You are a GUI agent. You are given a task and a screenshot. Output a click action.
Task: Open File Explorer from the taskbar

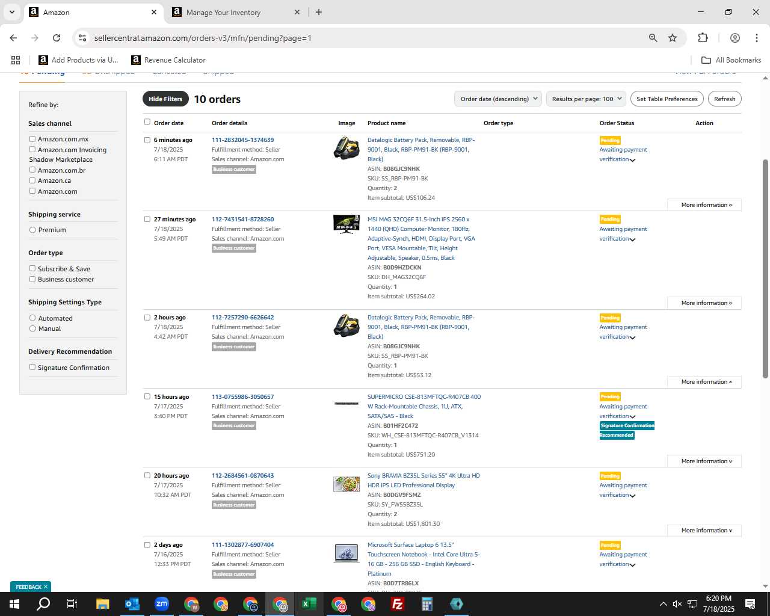click(102, 604)
